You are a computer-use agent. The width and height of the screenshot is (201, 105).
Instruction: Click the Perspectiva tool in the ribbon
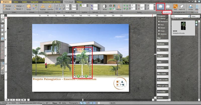[x=160, y=7]
